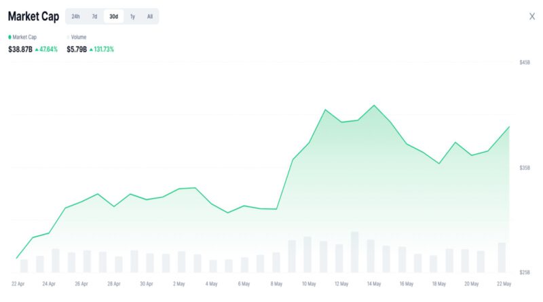Click the line's final point at 22 May
This screenshot has height=302, width=543.
pyautogui.click(x=509, y=127)
